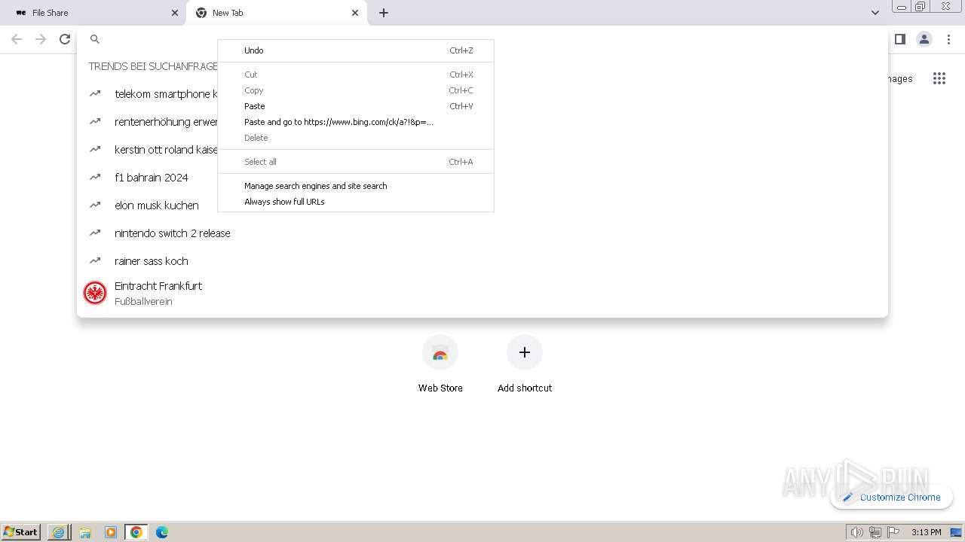965x542 pixels.
Task: Open the Web Store shortcut
Action: point(440,364)
